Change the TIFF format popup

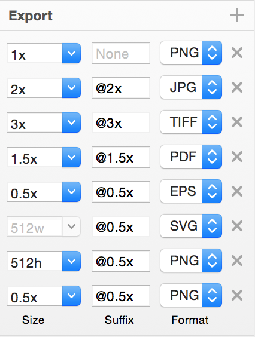point(191,122)
